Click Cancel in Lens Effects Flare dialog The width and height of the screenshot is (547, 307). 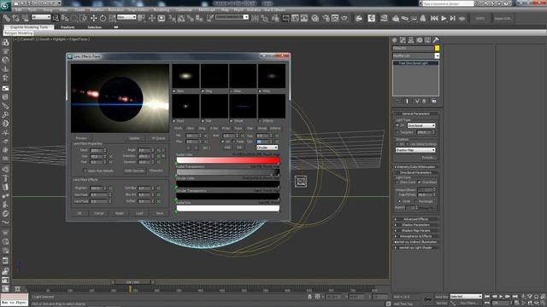click(99, 213)
